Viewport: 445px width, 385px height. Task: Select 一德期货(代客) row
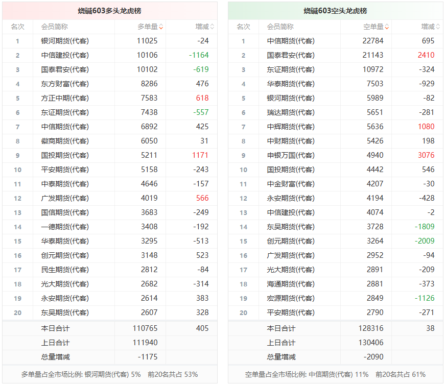tap(110, 227)
